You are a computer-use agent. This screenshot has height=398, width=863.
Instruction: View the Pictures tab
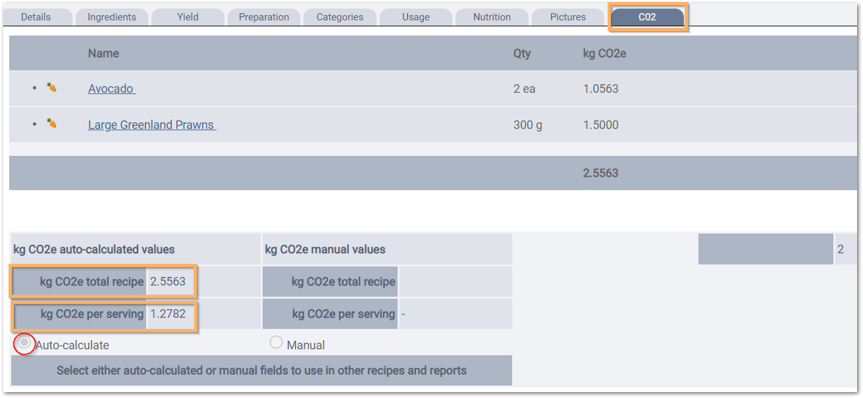(567, 16)
